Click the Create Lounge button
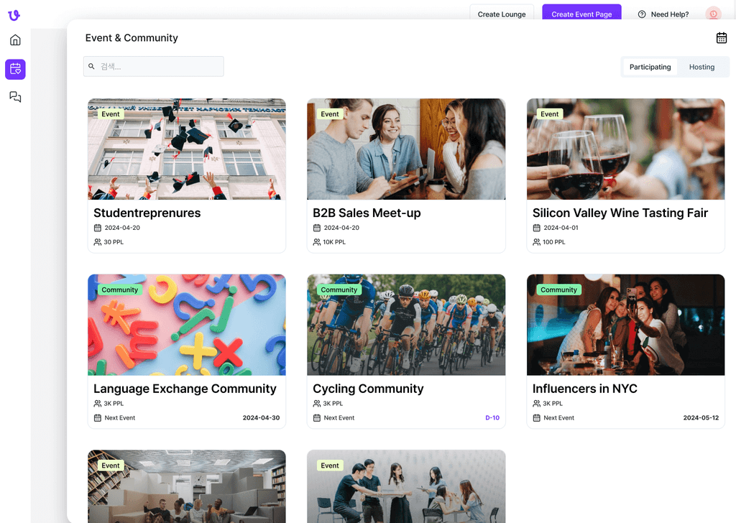736x523 pixels. tap(502, 13)
